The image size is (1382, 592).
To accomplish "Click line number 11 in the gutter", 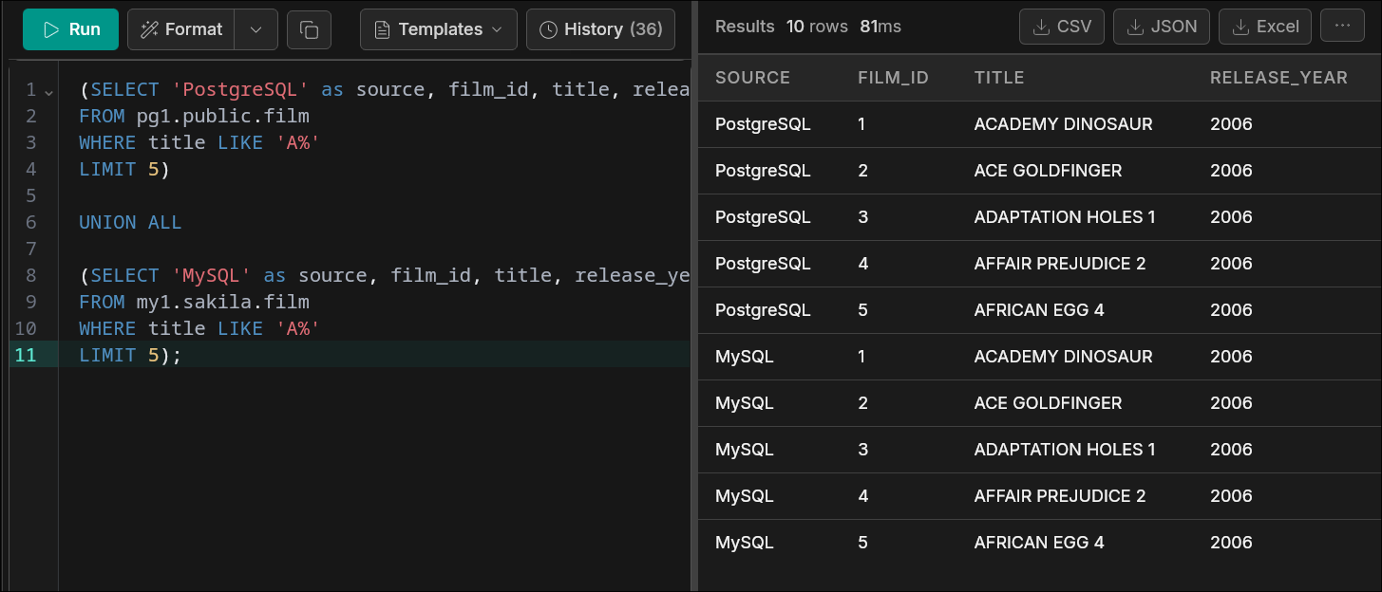I will pos(26,355).
